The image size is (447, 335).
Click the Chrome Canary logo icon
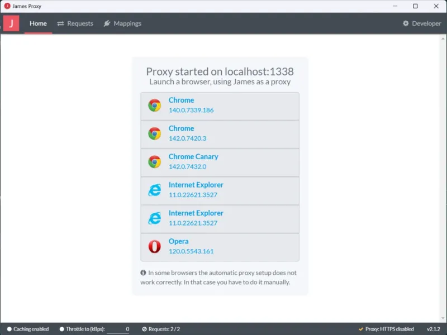(155, 162)
